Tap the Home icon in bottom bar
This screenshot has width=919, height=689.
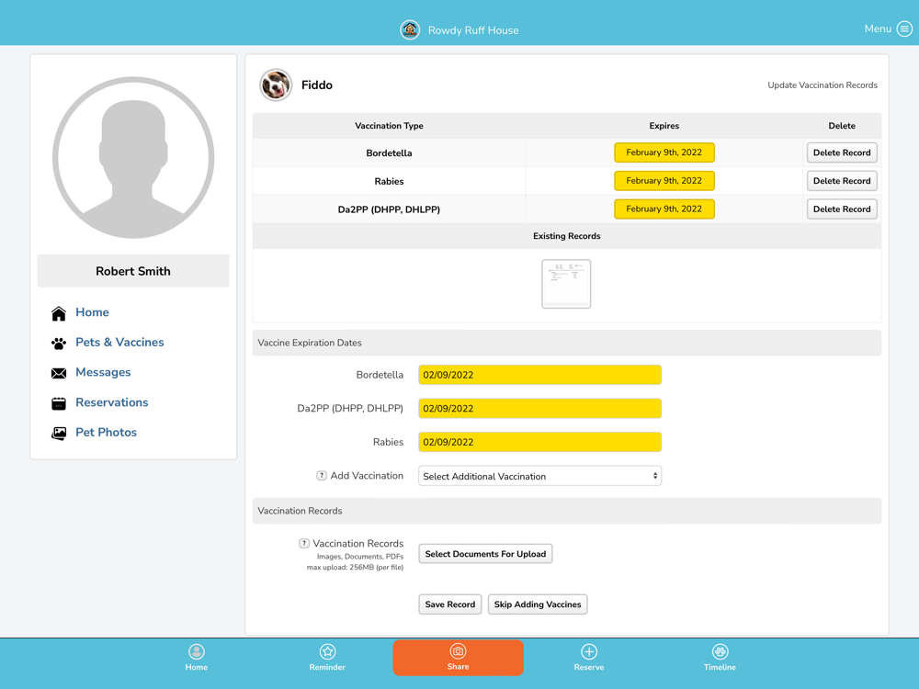pos(197,651)
